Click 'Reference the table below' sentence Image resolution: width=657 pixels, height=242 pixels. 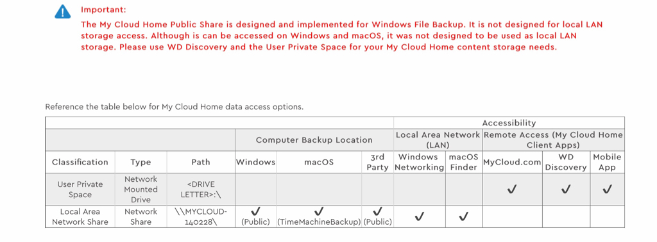pos(174,106)
